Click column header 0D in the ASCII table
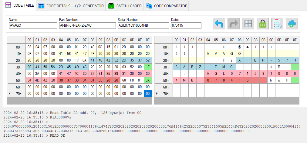 [279, 40]
